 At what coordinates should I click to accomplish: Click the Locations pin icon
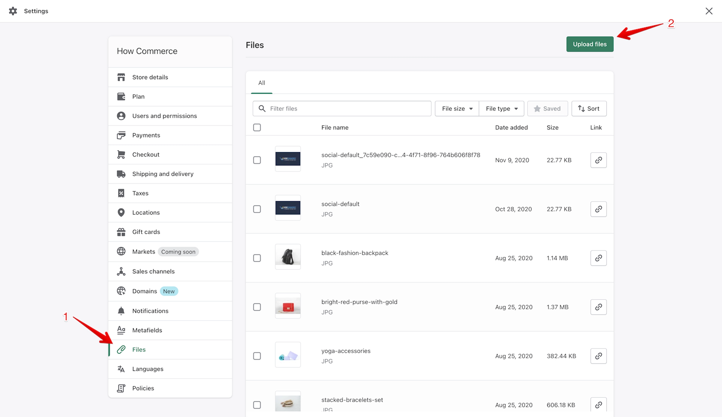tap(121, 213)
